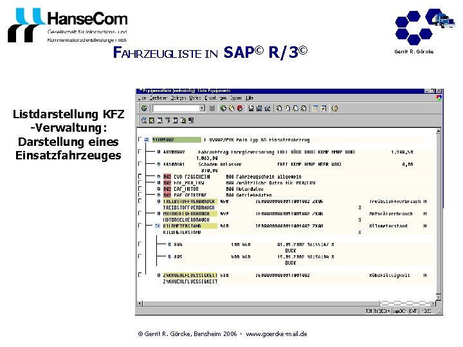Screen dimensions: 463x347
Task: Click the Find binoculars icon
Action: pyautogui.click(x=259, y=109)
